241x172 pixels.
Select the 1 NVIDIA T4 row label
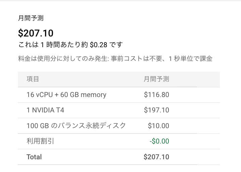pyautogui.click(x=45, y=110)
